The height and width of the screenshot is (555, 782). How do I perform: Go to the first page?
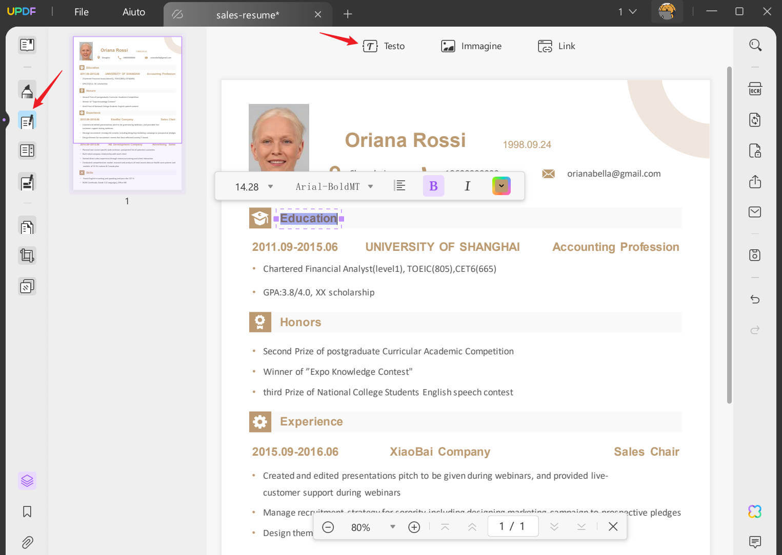click(445, 527)
